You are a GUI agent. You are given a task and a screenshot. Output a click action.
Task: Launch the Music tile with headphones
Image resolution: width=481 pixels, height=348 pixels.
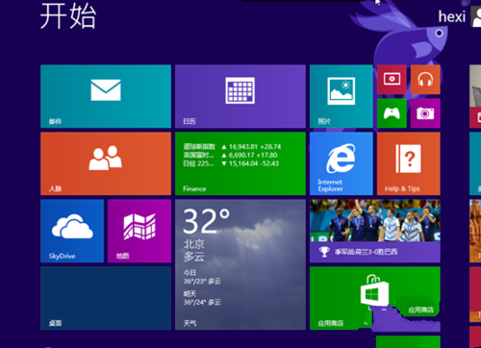[425, 80]
